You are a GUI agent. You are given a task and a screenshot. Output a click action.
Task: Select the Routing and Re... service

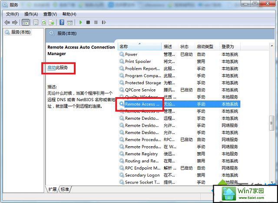coord(179,160)
